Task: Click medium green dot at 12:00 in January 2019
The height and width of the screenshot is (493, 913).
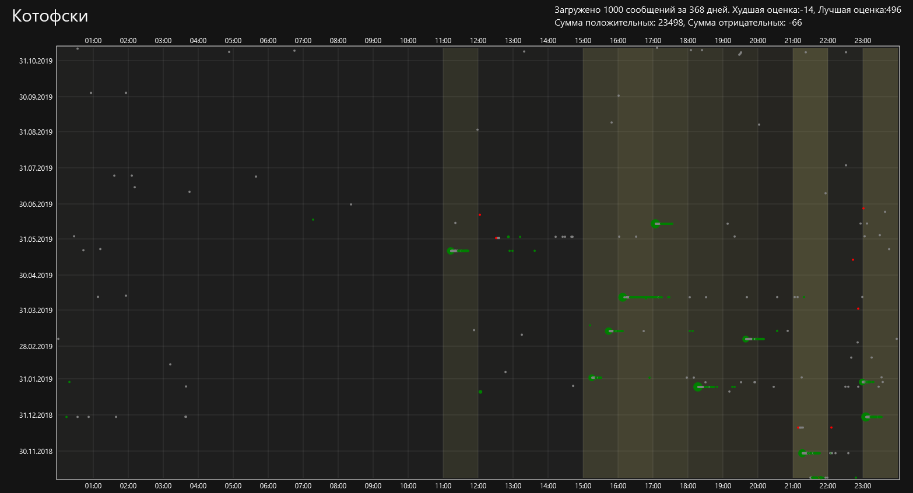Action: coord(480,392)
